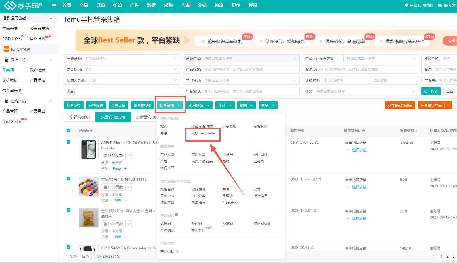Click the edit icon next to 20.96
This screenshot has height=263, width=457.
click(313, 248)
